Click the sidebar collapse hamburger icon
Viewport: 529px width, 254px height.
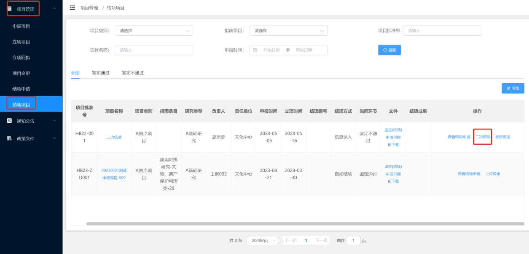[x=73, y=8]
